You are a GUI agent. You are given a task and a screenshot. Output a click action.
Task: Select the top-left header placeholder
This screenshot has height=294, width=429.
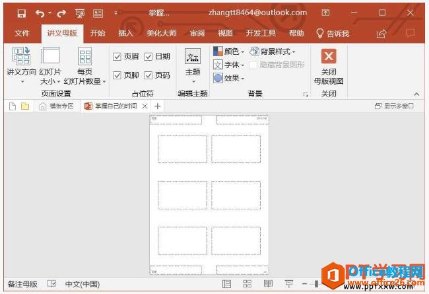click(176, 120)
